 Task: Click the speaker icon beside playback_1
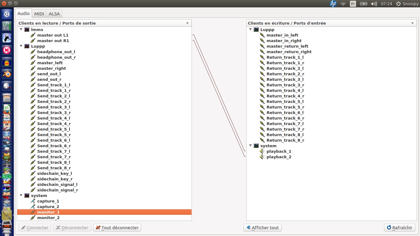pos(262,151)
